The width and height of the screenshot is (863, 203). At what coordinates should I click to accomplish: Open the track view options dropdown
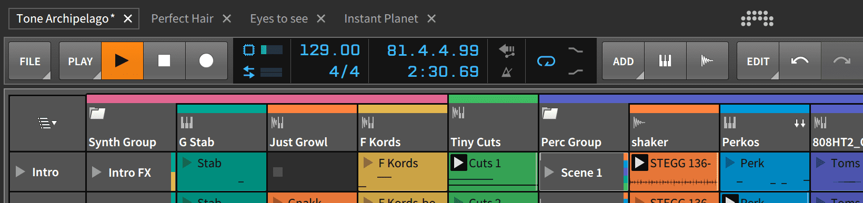(47, 123)
